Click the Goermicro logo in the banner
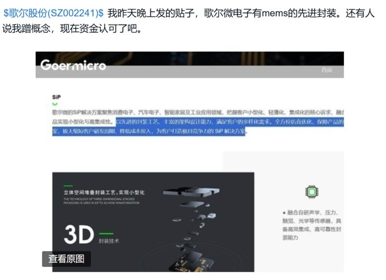This screenshot has height=280, width=386. tap(73, 65)
